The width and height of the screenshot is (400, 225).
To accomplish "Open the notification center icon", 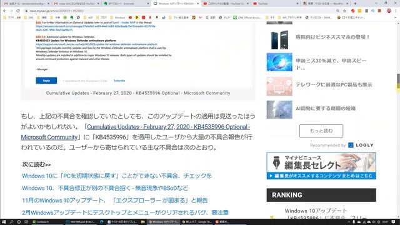I will pos(394,222).
